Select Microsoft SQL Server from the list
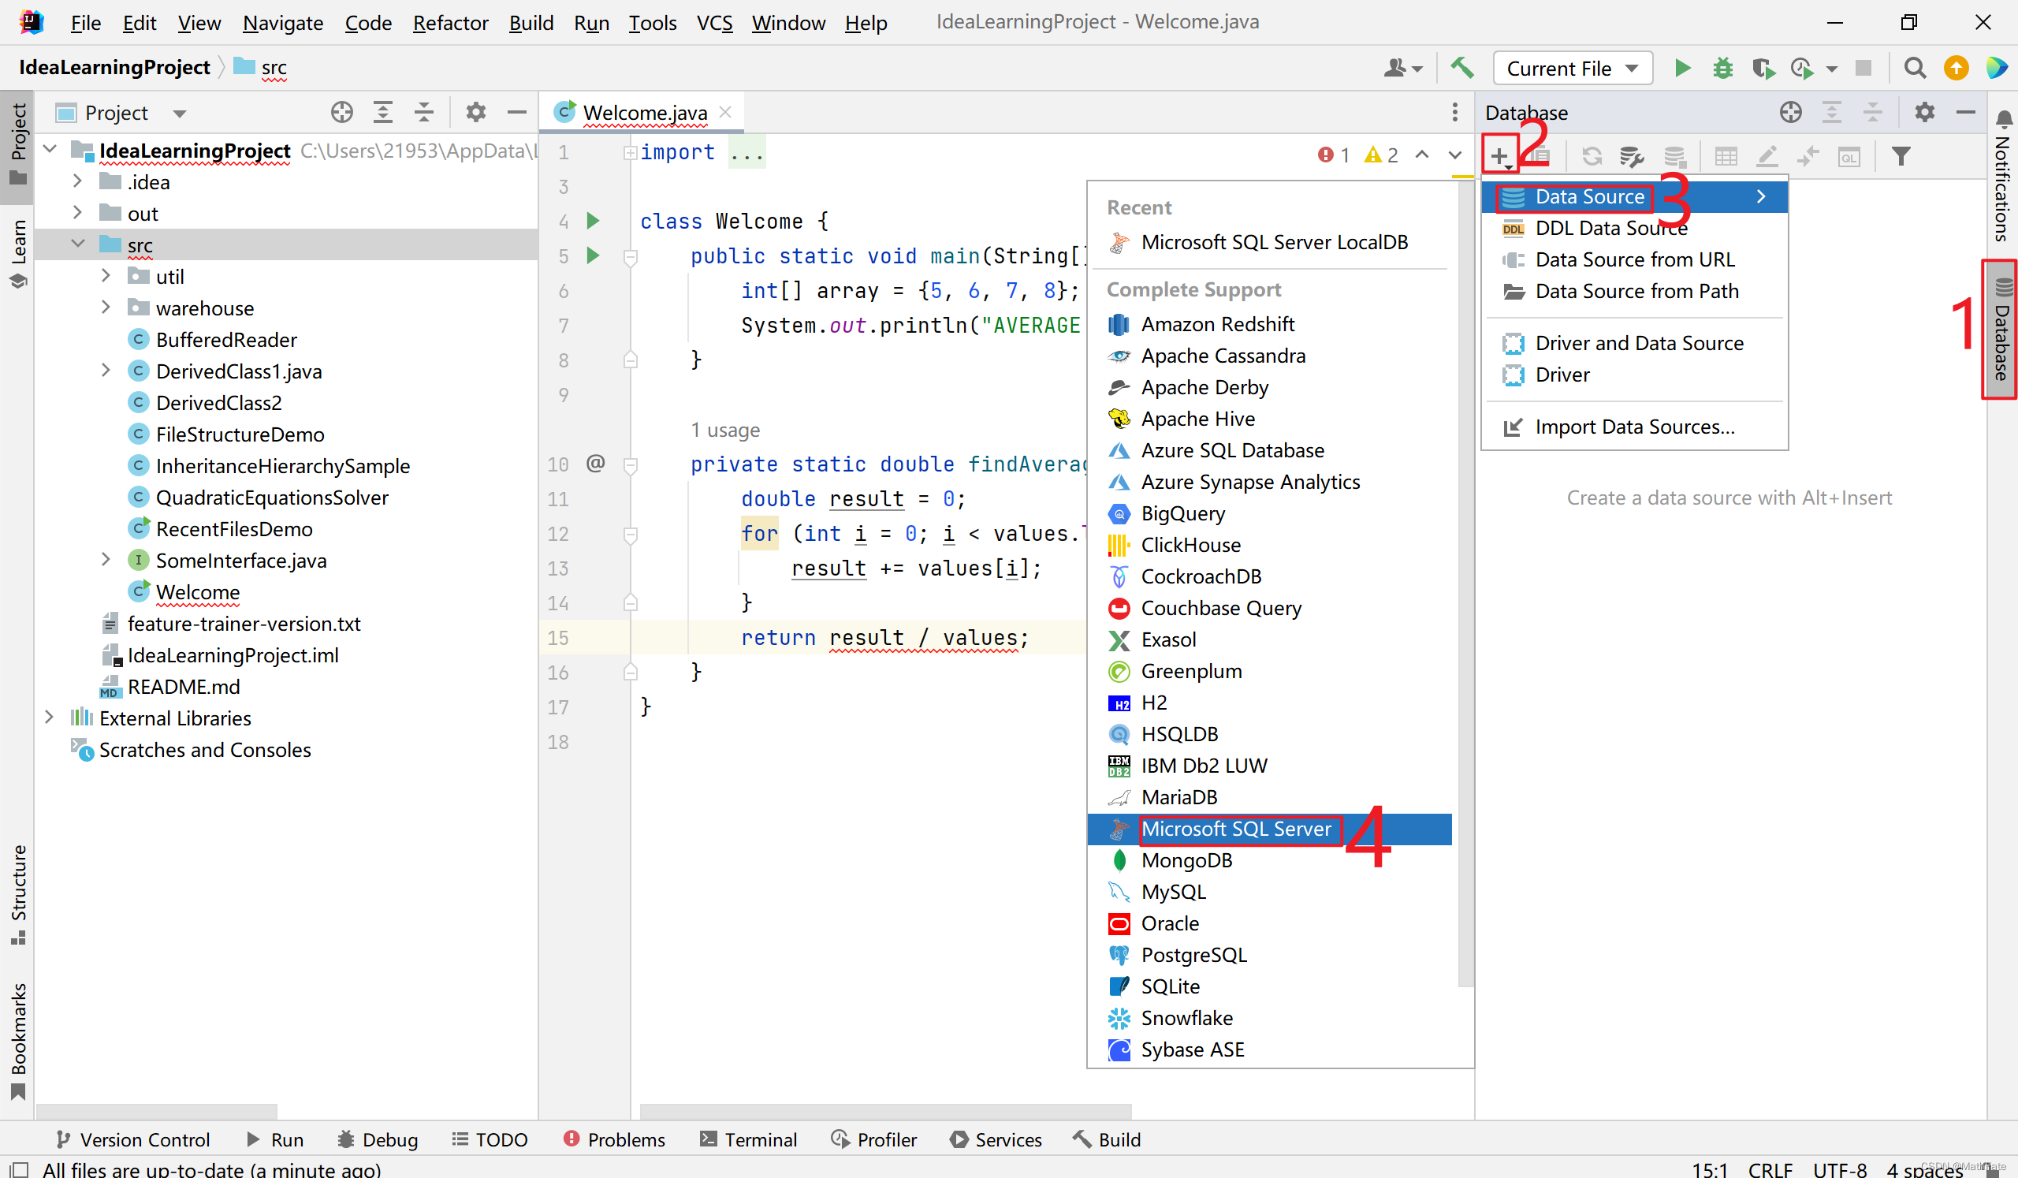 tap(1238, 829)
